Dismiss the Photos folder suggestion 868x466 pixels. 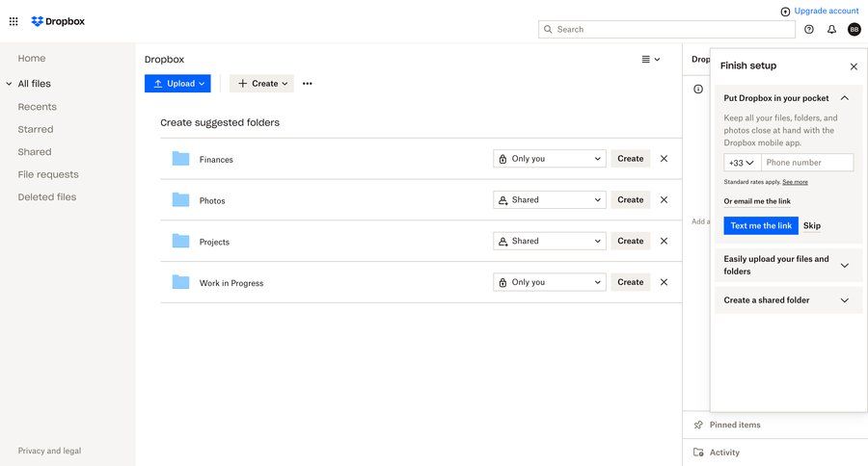[664, 199]
